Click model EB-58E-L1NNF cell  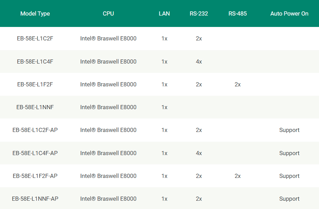pos(35,107)
